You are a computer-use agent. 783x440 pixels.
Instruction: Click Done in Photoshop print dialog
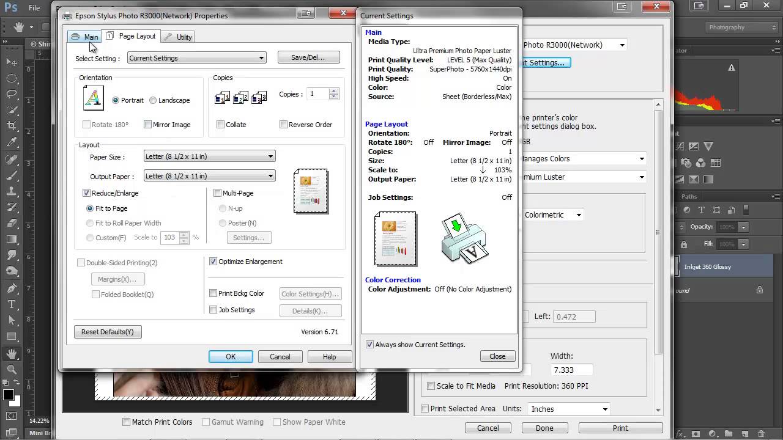tap(544, 428)
